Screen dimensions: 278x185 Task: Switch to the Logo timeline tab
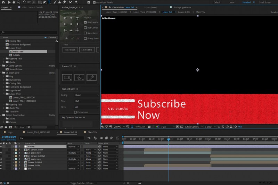[x=10, y=132]
